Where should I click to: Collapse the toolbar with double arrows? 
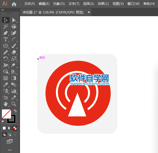[x=3, y=10]
